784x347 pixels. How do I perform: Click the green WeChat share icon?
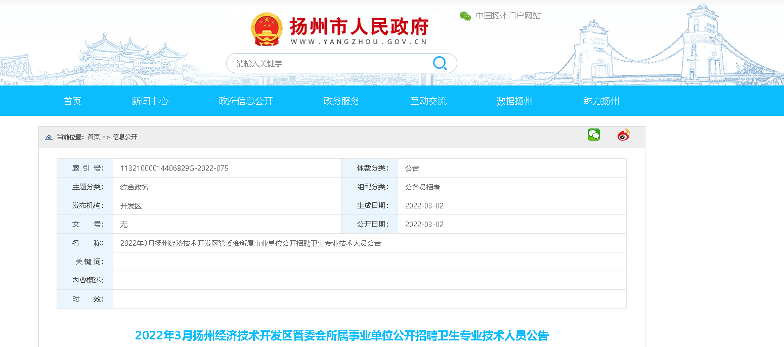pyautogui.click(x=593, y=135)
